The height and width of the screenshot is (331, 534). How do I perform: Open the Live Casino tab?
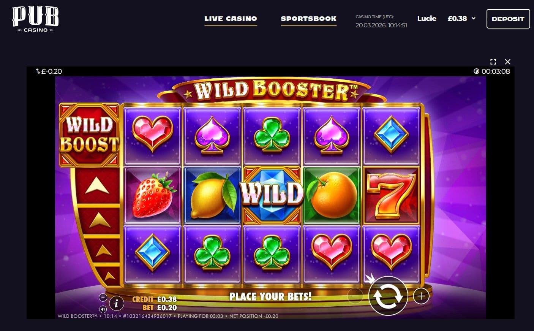point(231,19)
